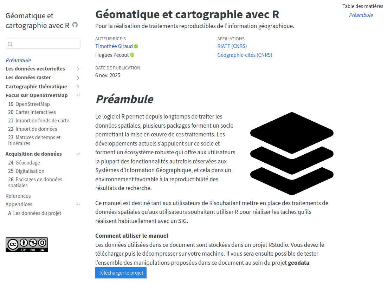Open the RIATE (CNRS) affiliation link
This screenshot has height=283, width=388.
point(232,46)
